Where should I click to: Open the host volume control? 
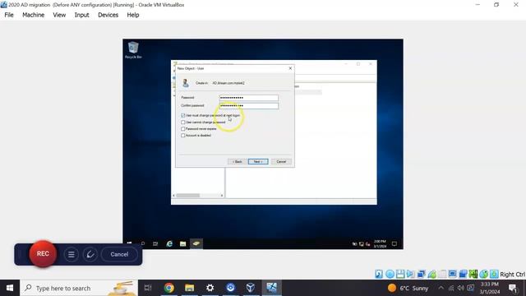(460, 288)
